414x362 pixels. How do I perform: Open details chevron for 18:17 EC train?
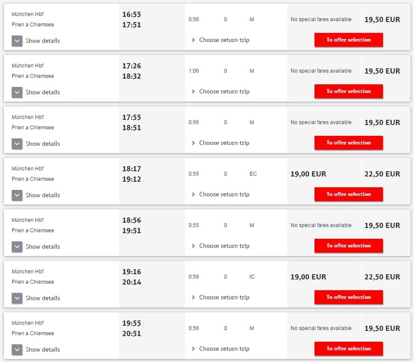tap(17, 195)
